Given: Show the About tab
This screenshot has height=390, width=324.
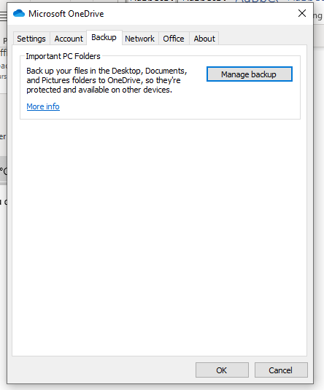Looking at the screenshot, I should pos(204,39).
